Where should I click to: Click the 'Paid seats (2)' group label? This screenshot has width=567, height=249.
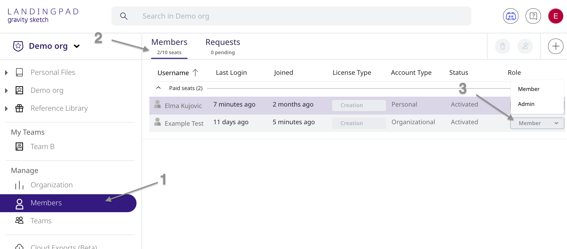tap(186, 88)
